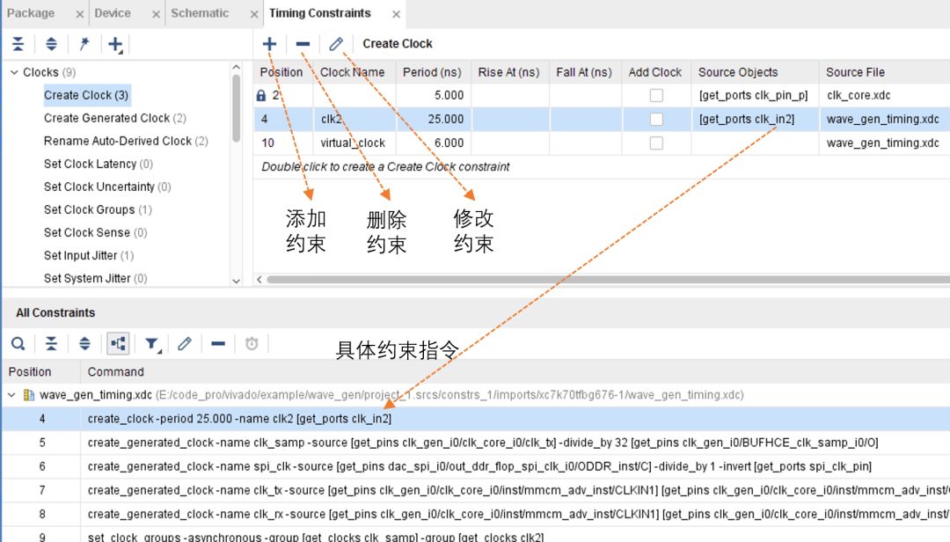Add a new Create Clock constraint
This screenshot has width=950, height=542.
click(270, 44)
